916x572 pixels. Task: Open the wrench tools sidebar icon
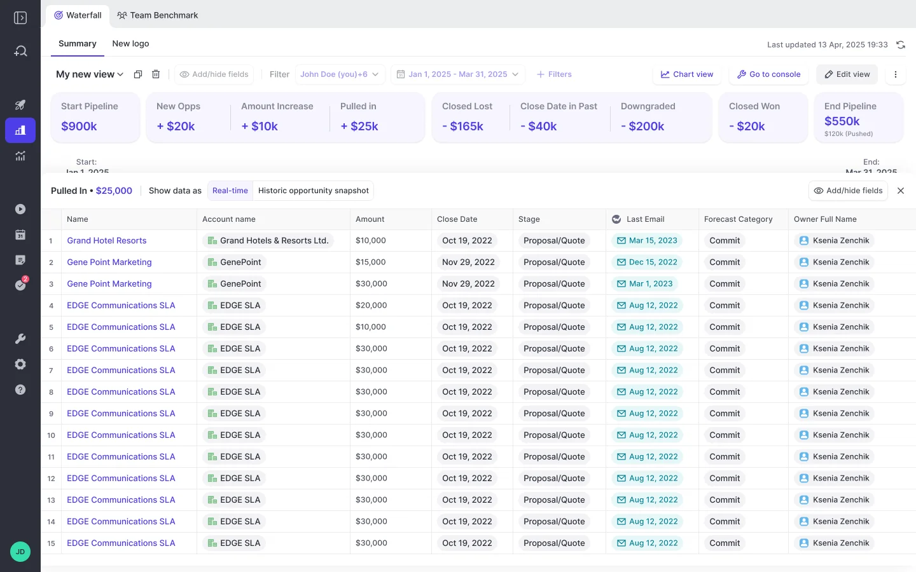(x=20, y=339)
